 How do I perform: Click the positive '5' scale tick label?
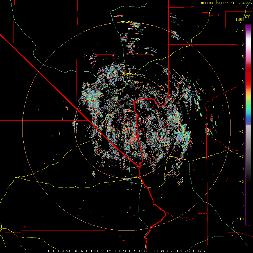pyautogui.click(x=243, y=57)
